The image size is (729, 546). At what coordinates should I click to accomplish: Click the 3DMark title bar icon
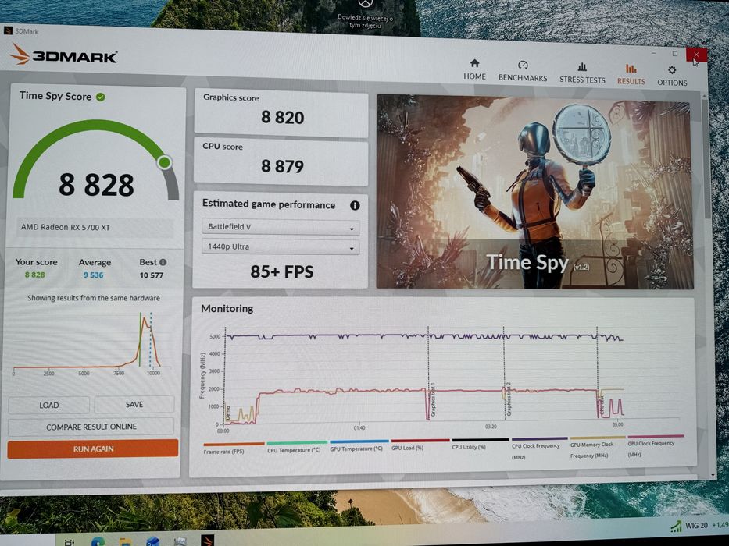[x=8, y=30]
